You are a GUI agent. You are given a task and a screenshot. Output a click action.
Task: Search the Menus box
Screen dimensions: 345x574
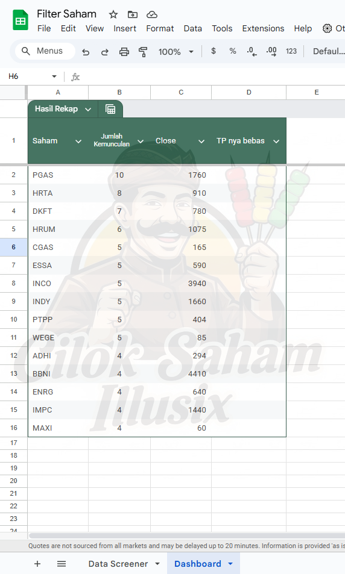tap(45, 51)
